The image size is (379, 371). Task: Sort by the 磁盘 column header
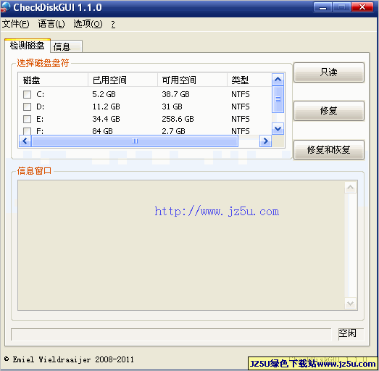click(x=53, y=80)
